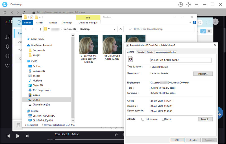Screen dimensions: 226x144
Task: Click the Rechercher dans : DeeKeep search box
Action: (160, 29)
